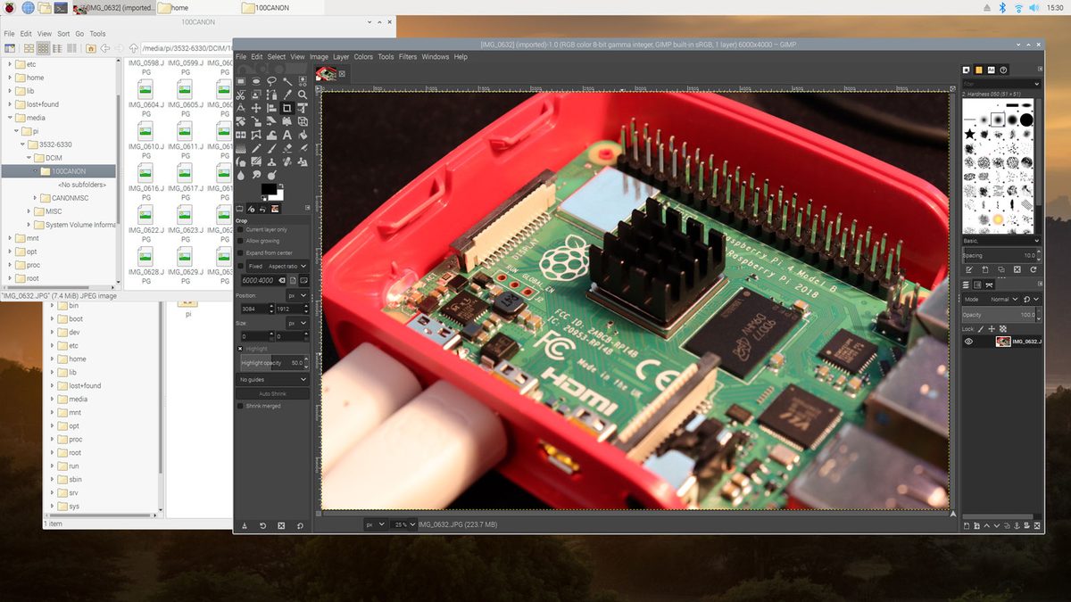Toggle the Fixed aspect ratio checkbox
The image size is (1071, 602).
240,266
